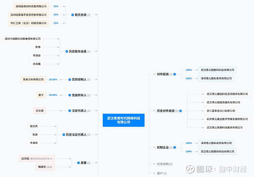Collapse 股东信息 via its blue minus icon
254x177 pixels.
click(73, 15)
